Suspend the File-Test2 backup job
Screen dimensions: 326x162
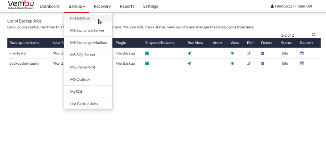(x=147, y=53)
